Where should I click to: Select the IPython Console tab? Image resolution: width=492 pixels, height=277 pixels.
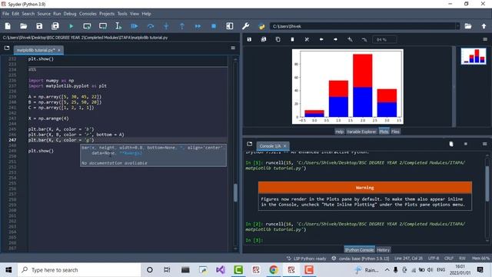(x=359, y=250)
